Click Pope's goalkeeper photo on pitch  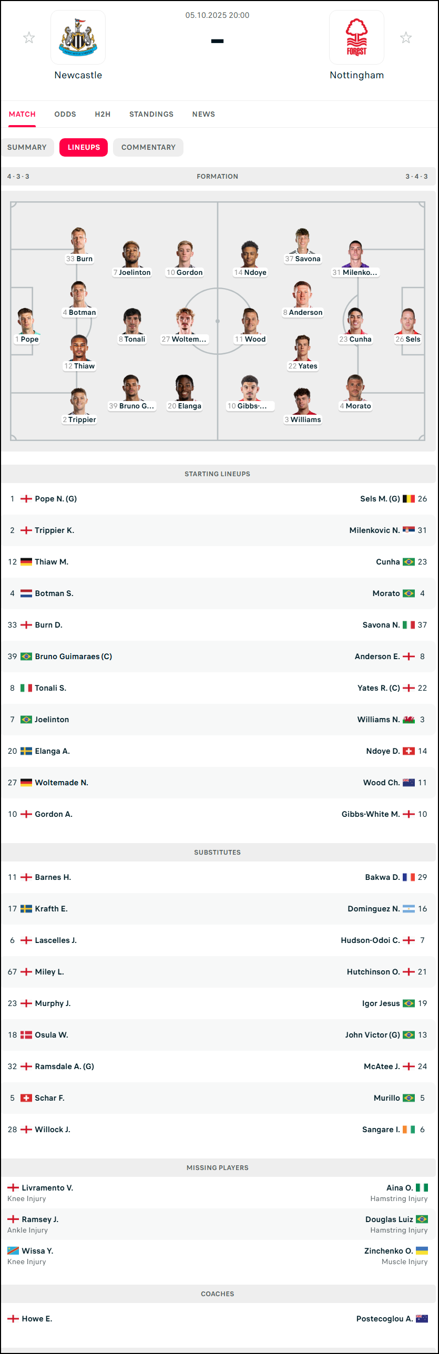[26, 321]
